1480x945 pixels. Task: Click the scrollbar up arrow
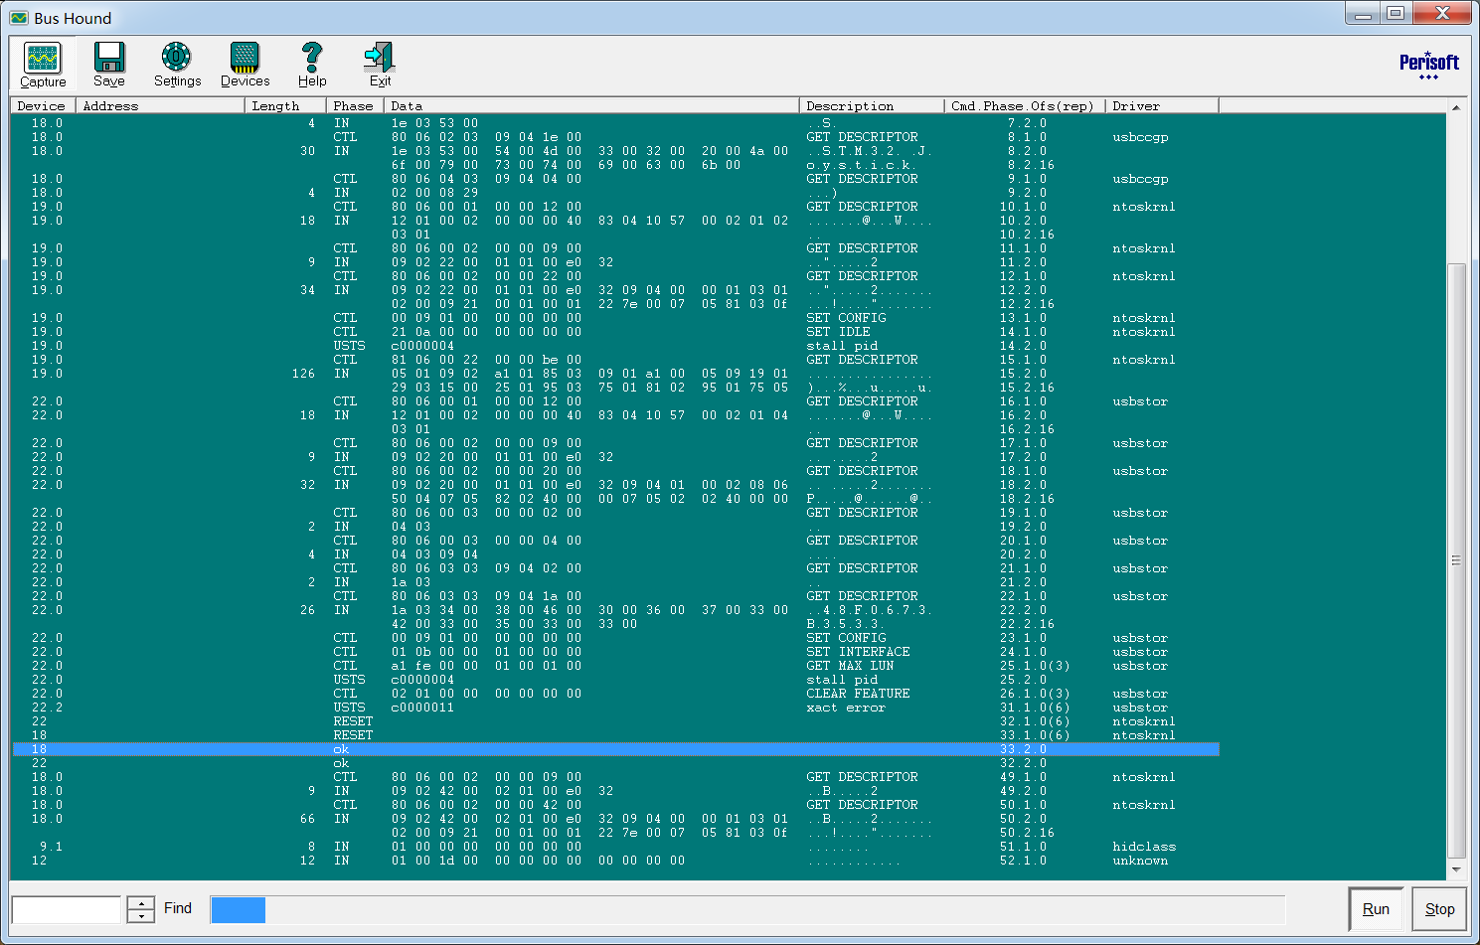1456,107
